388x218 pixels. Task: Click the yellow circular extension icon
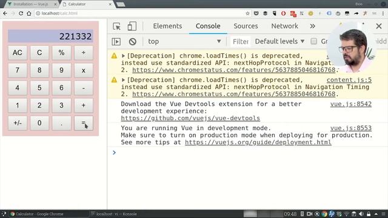pyautogui.click(x=311, y=13)
